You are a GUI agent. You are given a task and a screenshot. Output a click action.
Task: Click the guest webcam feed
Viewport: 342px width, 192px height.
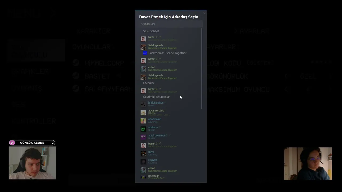[308, 164]
